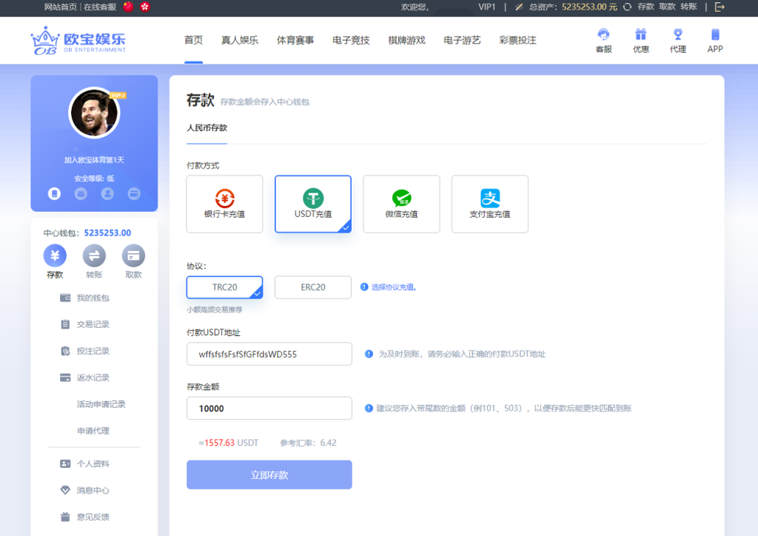Screen dimensions: 758x536
Task: Open the 我的钱包 sidebar entry
Action: pyautogui.click(x=93, y=298)
